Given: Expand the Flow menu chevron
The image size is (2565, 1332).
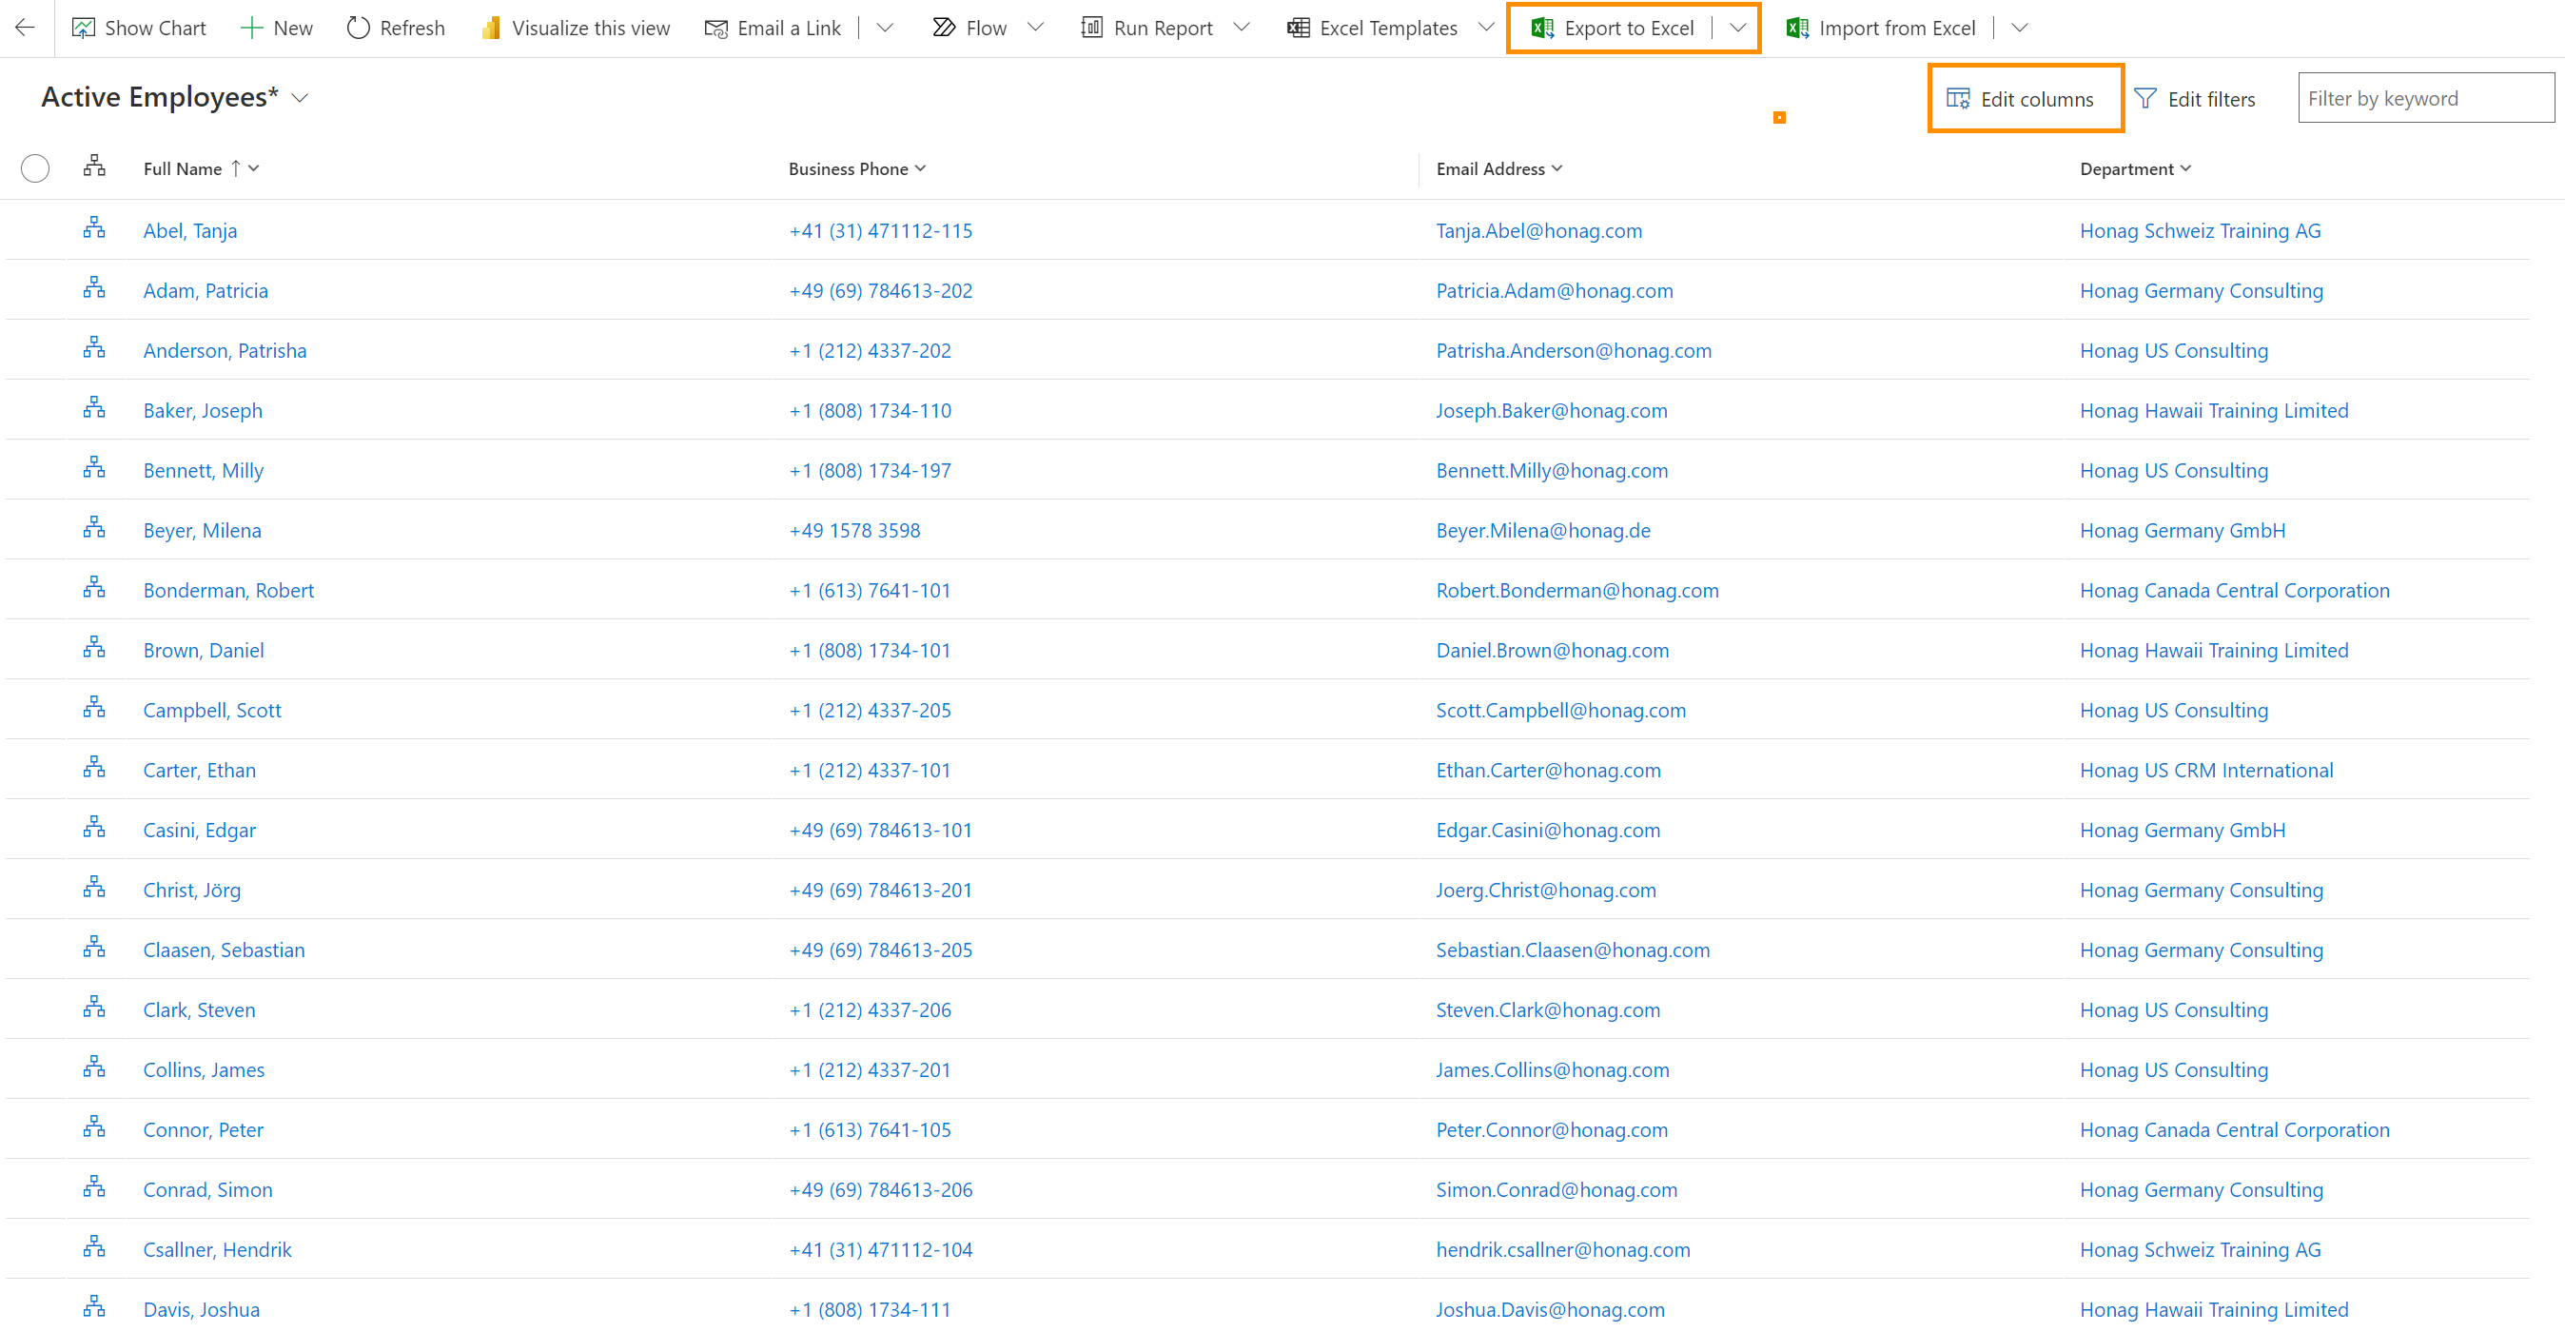Looking at the screenshot, I should tap(1035, 28).
